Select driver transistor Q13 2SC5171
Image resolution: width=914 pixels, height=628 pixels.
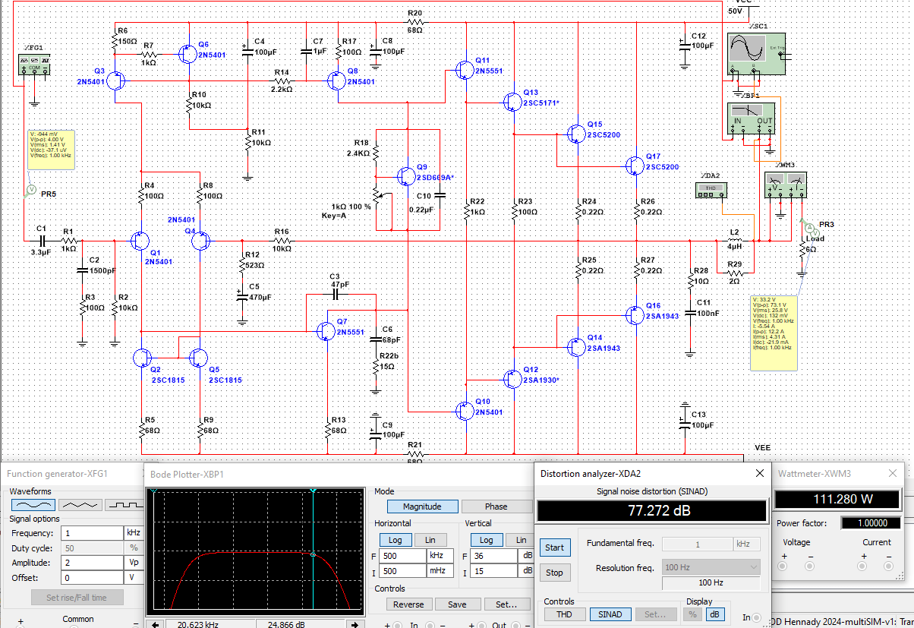coord(512,102)
